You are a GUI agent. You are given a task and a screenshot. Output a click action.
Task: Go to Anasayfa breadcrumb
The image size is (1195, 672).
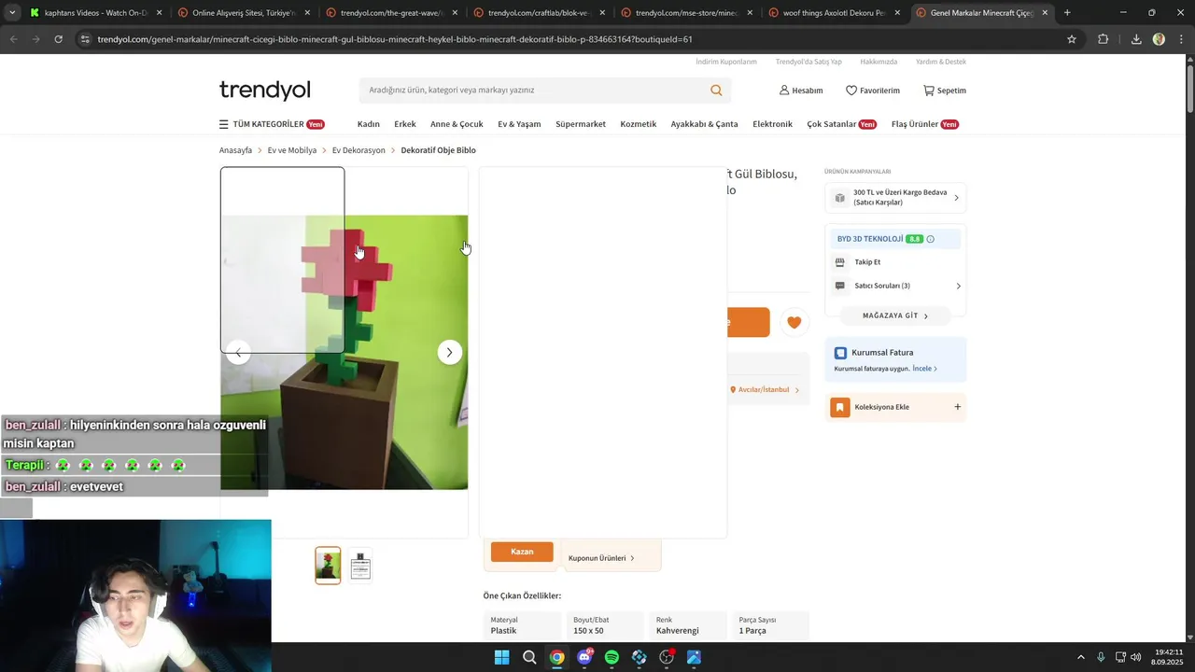[x=235, y=150]
